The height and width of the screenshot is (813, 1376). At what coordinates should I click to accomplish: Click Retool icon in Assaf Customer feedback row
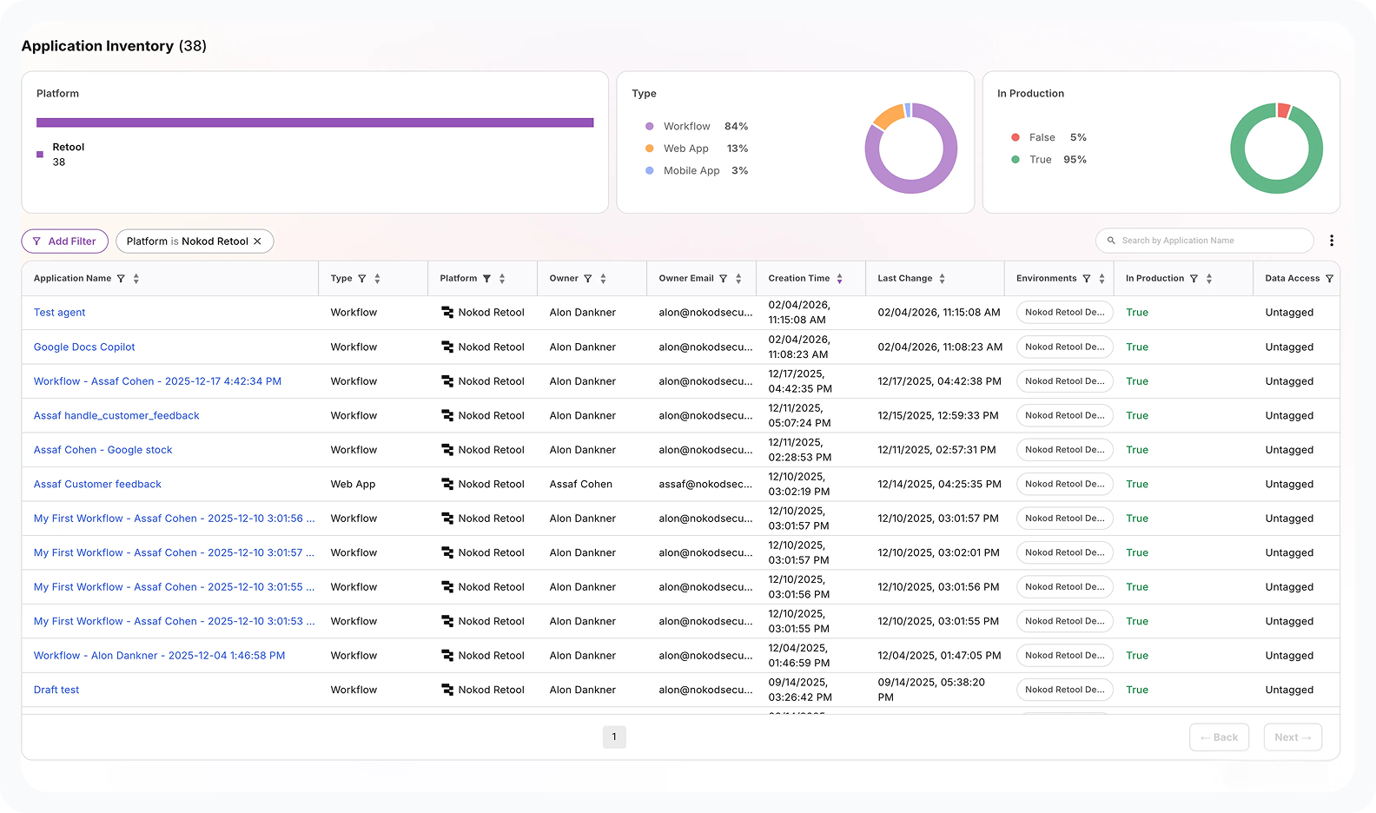tap(447, 484)
